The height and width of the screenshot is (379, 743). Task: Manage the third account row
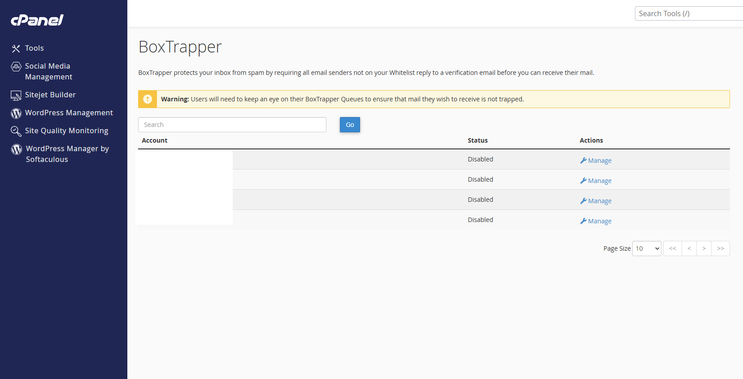595,201
